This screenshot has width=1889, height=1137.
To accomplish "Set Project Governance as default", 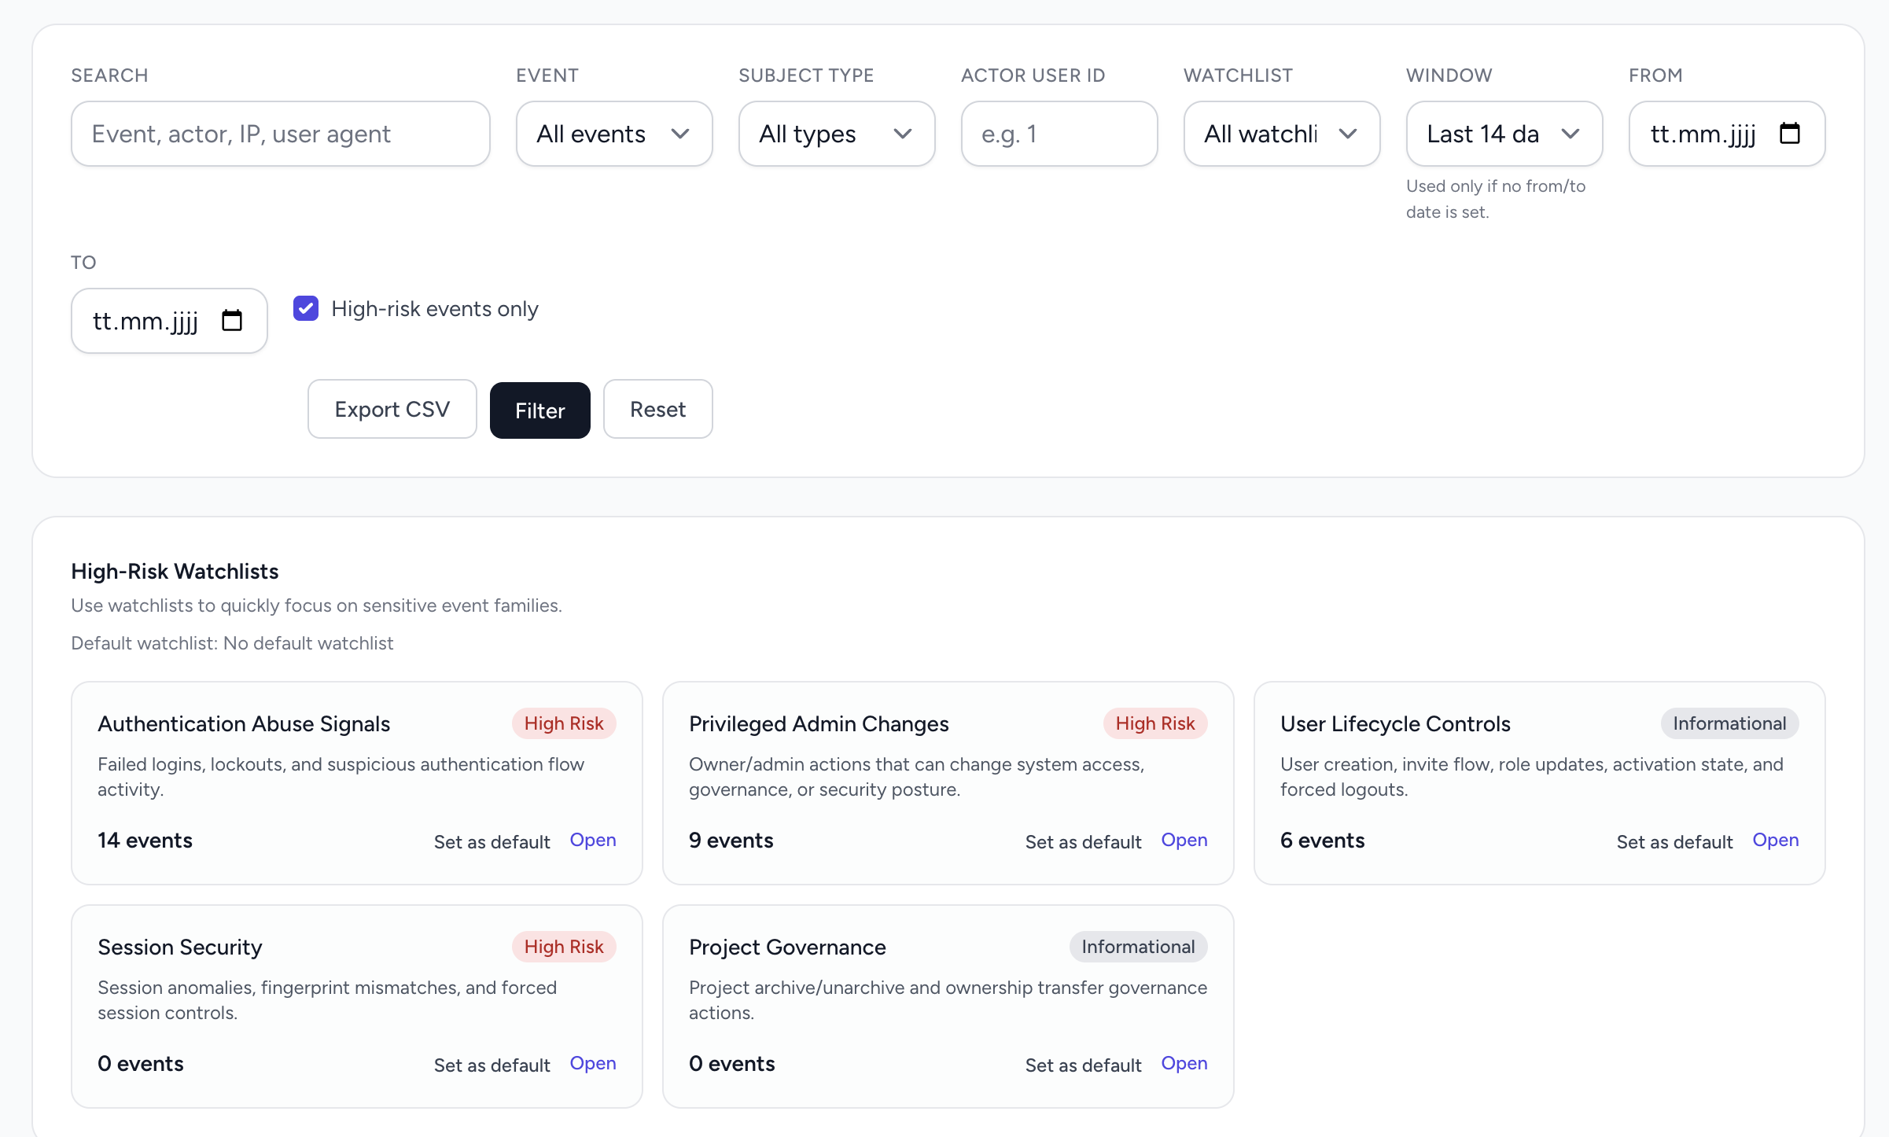I will point(1084,1065).
